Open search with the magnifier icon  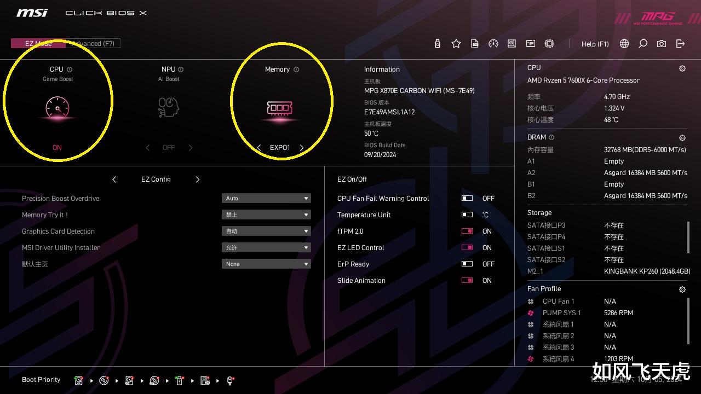click(643, 44)
